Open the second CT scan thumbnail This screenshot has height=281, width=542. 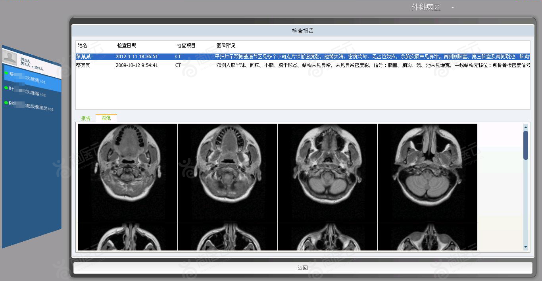(228, 173)
